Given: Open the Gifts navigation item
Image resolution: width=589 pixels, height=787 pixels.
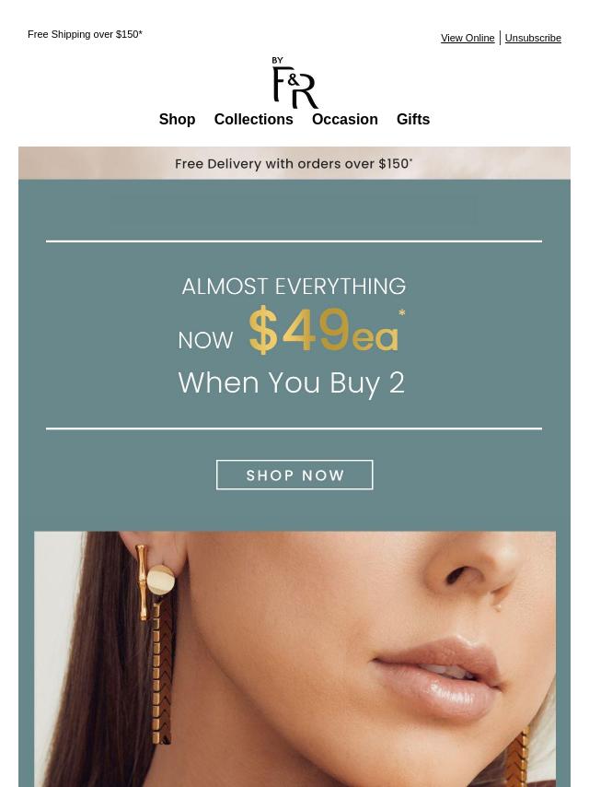Looking at the screenshot, I should coord(413,120).
